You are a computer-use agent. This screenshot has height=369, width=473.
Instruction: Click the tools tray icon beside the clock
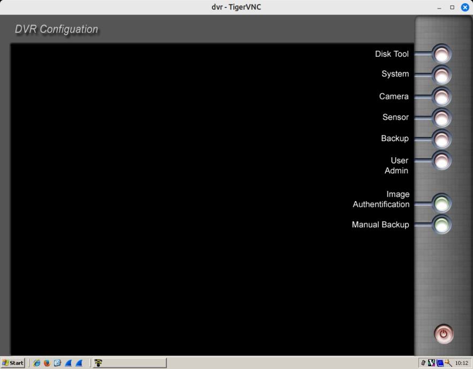(x=448, y=363)
